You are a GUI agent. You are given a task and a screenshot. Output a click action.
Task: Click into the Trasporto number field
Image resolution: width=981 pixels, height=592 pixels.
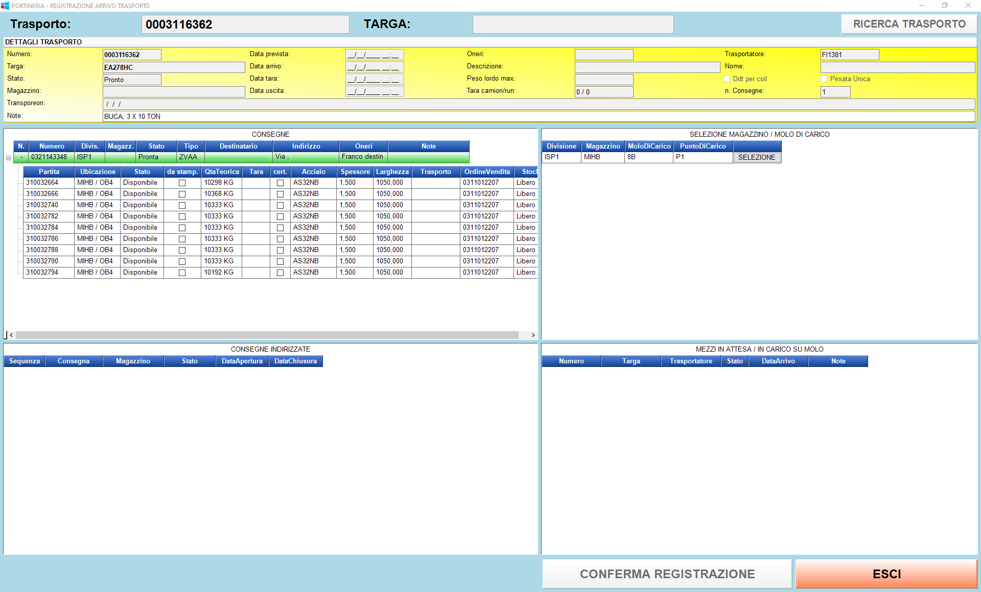[245, 24]
